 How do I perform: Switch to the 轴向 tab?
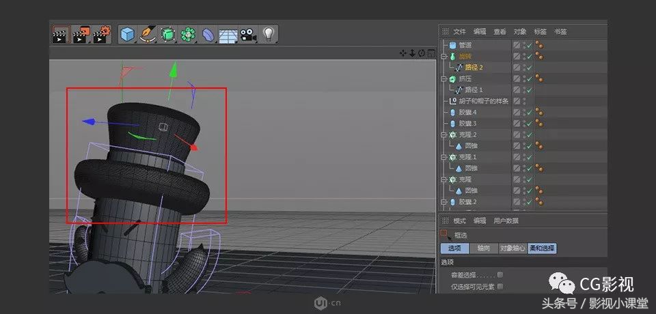484,248
